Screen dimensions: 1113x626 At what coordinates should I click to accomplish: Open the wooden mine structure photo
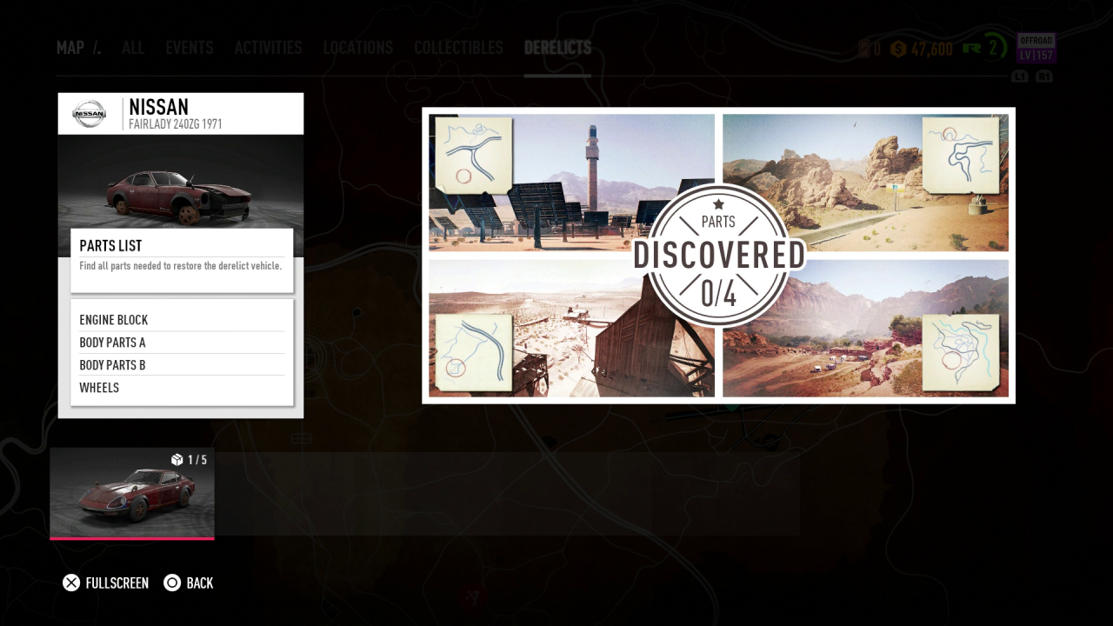(571, 329)
